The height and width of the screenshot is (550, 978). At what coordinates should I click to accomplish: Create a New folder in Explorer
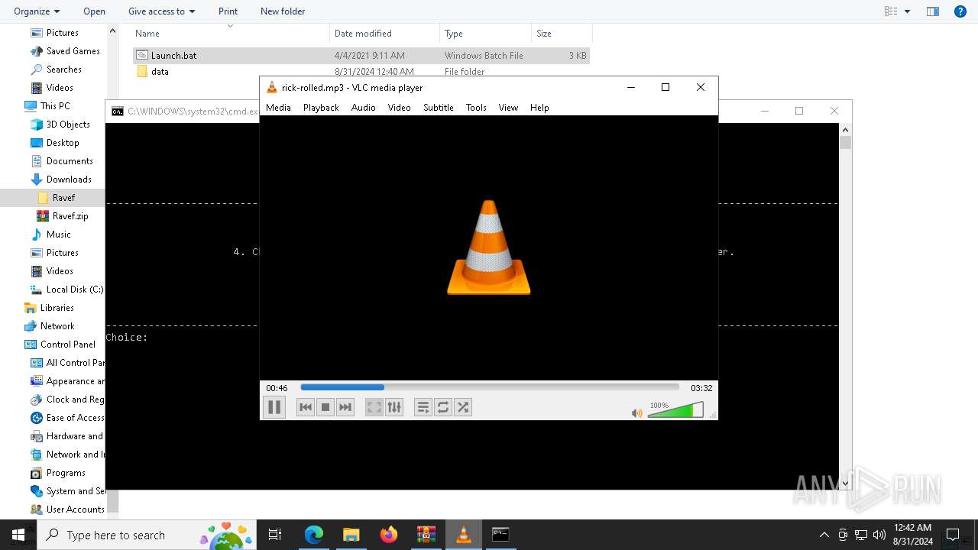click(283, 11)
